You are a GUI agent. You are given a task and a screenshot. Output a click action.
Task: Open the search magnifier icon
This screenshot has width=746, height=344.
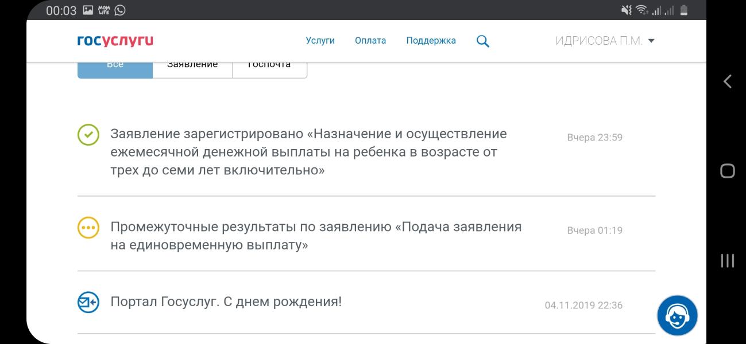pyautogui.click(x=483, y=41)
